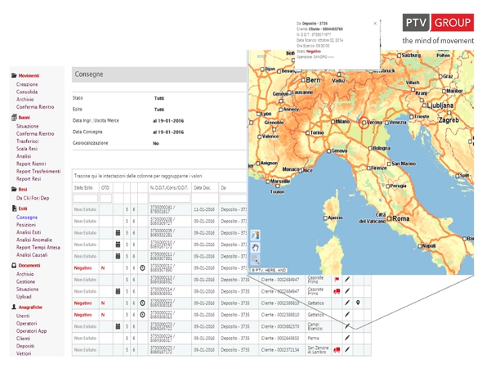Click the Documenti section icon
The height and width of the screenshot is (368, 482).
(14, 265)
